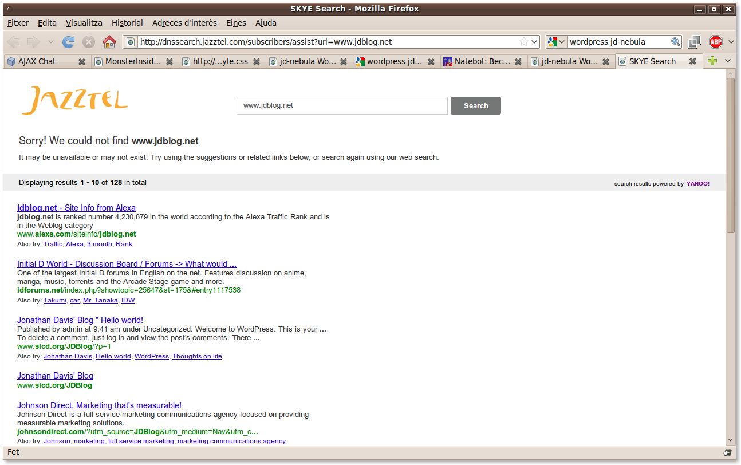741x465 pixels.
Task: Open the dropdown arrow next to ABP
Action: point(731,42)
